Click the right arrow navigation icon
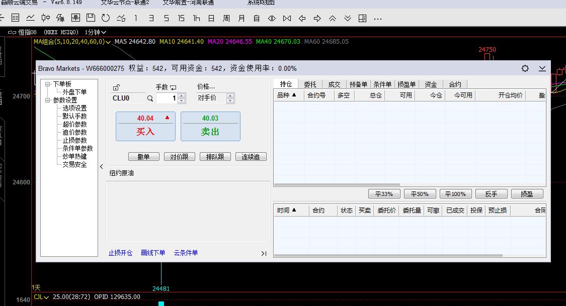566x306 pixels. [317, 19]
